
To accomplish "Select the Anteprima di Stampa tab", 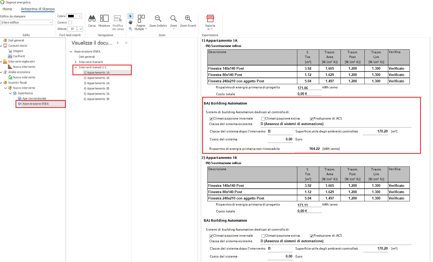I will click(38, 9).
